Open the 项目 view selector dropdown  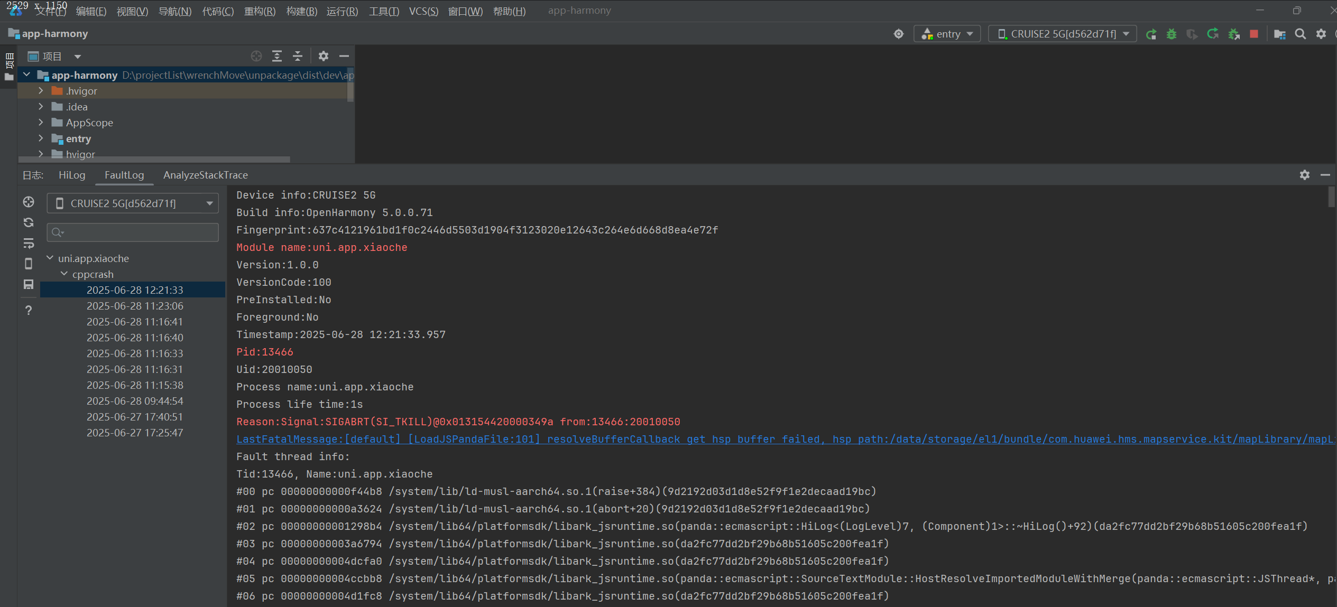(x=54, y=57)
